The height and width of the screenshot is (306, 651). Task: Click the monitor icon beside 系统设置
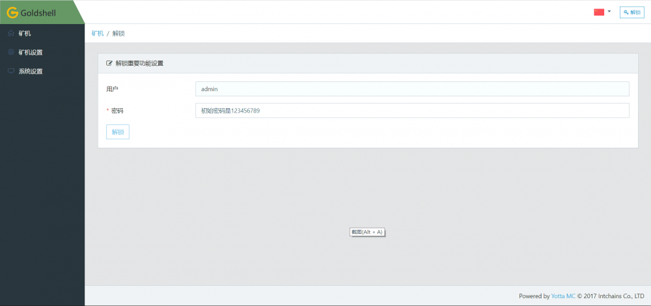(x=11, y=71)
